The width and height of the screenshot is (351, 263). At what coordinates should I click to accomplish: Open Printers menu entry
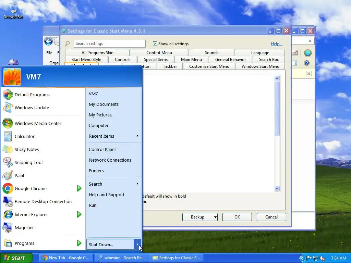tap(114, 171)
